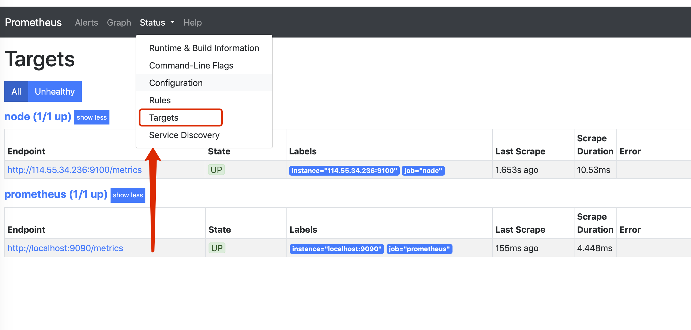
Task: Open the localhost:9090 metrics endpoint
Action: 65,248
